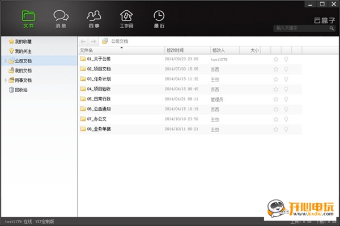Navigate forward with the right arrow
Image resolution: width=340 pixels, height=226 pixels.
point(93,41)
